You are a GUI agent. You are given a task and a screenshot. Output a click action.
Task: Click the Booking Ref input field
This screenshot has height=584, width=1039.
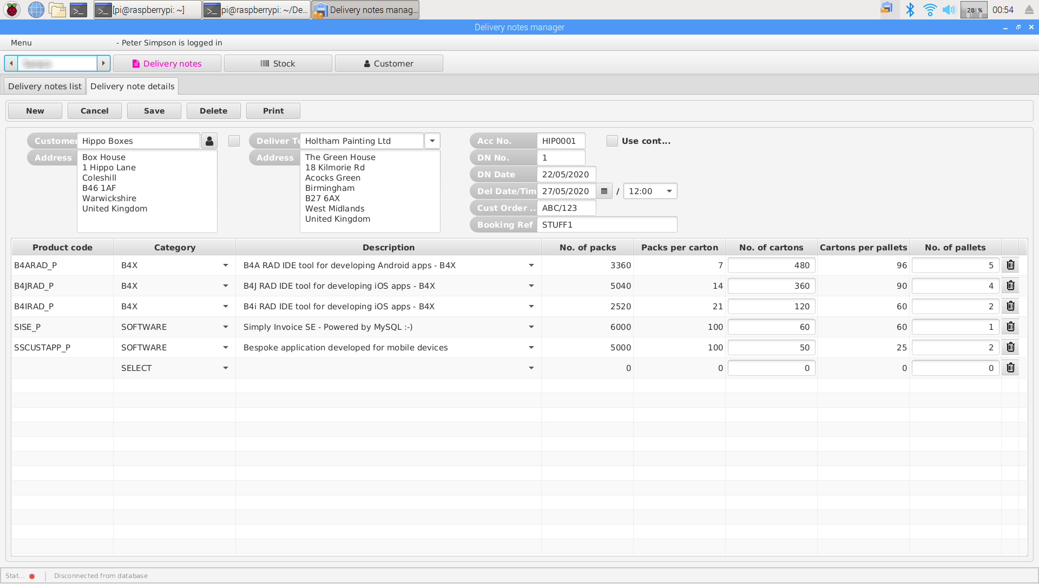(606, 225)
